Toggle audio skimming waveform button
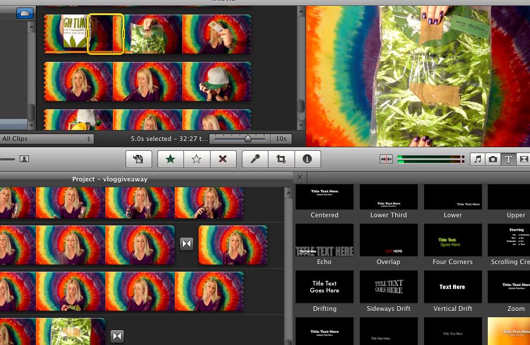This screenshot has width=530, height=345. [x=386, y=159]
